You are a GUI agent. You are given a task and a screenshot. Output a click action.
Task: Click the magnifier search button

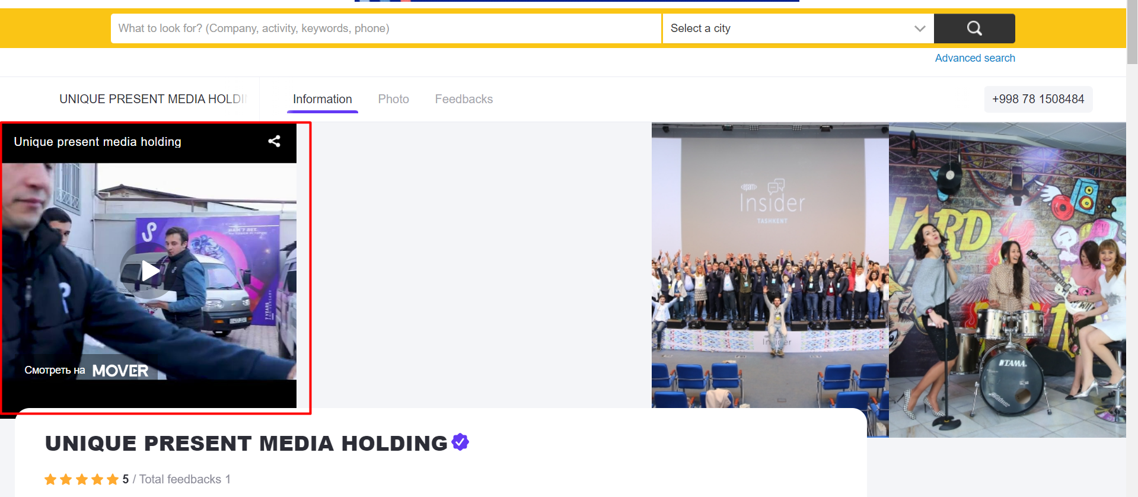[974, 28]
